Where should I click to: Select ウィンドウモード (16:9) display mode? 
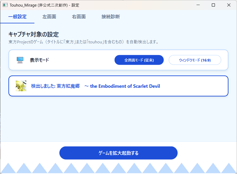pyautogui.click(x=195, y=60)
